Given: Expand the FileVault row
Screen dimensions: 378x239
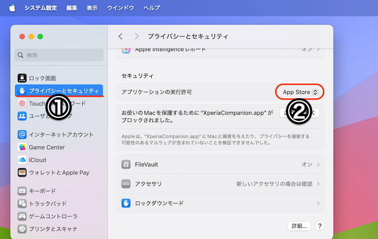Looking at the screenshot, I should [220, 165].
